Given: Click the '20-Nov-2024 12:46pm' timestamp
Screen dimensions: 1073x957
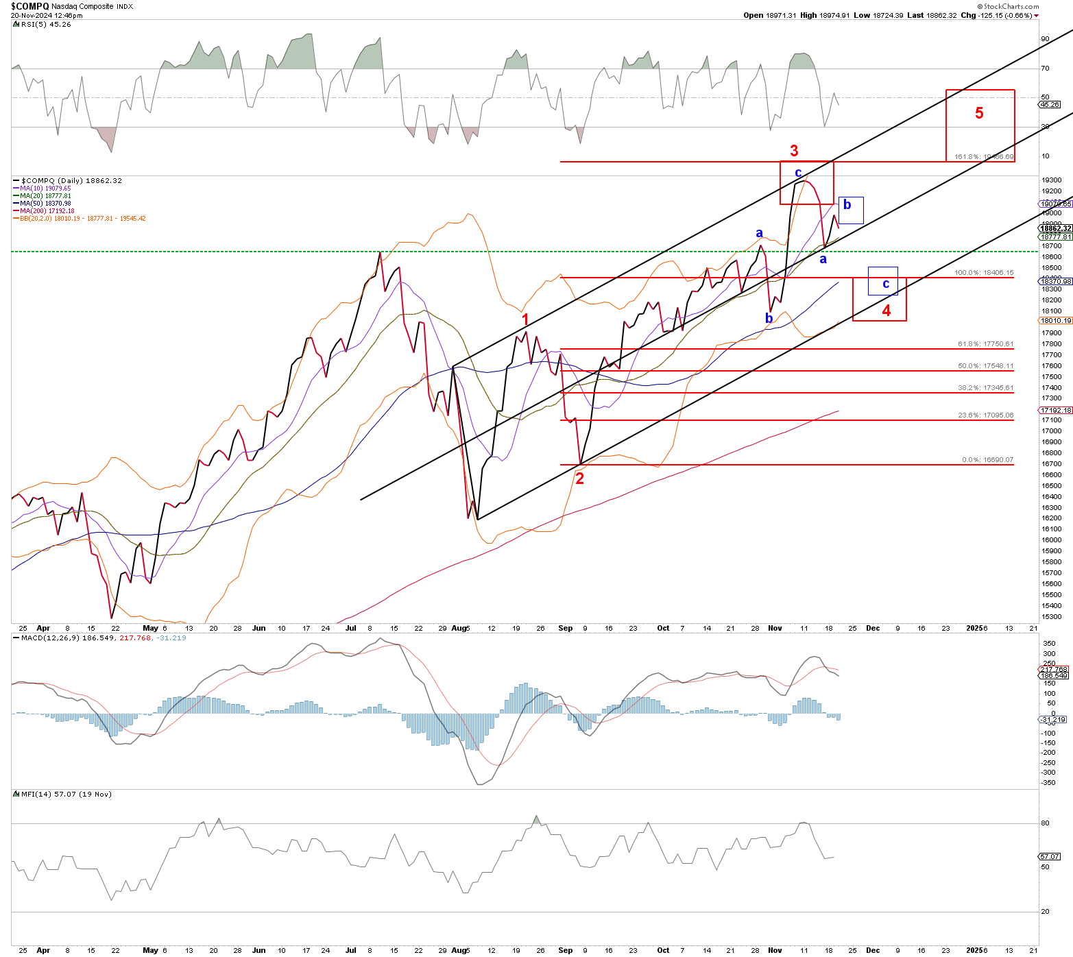Looking at the screenshot, I should [47, 16].
